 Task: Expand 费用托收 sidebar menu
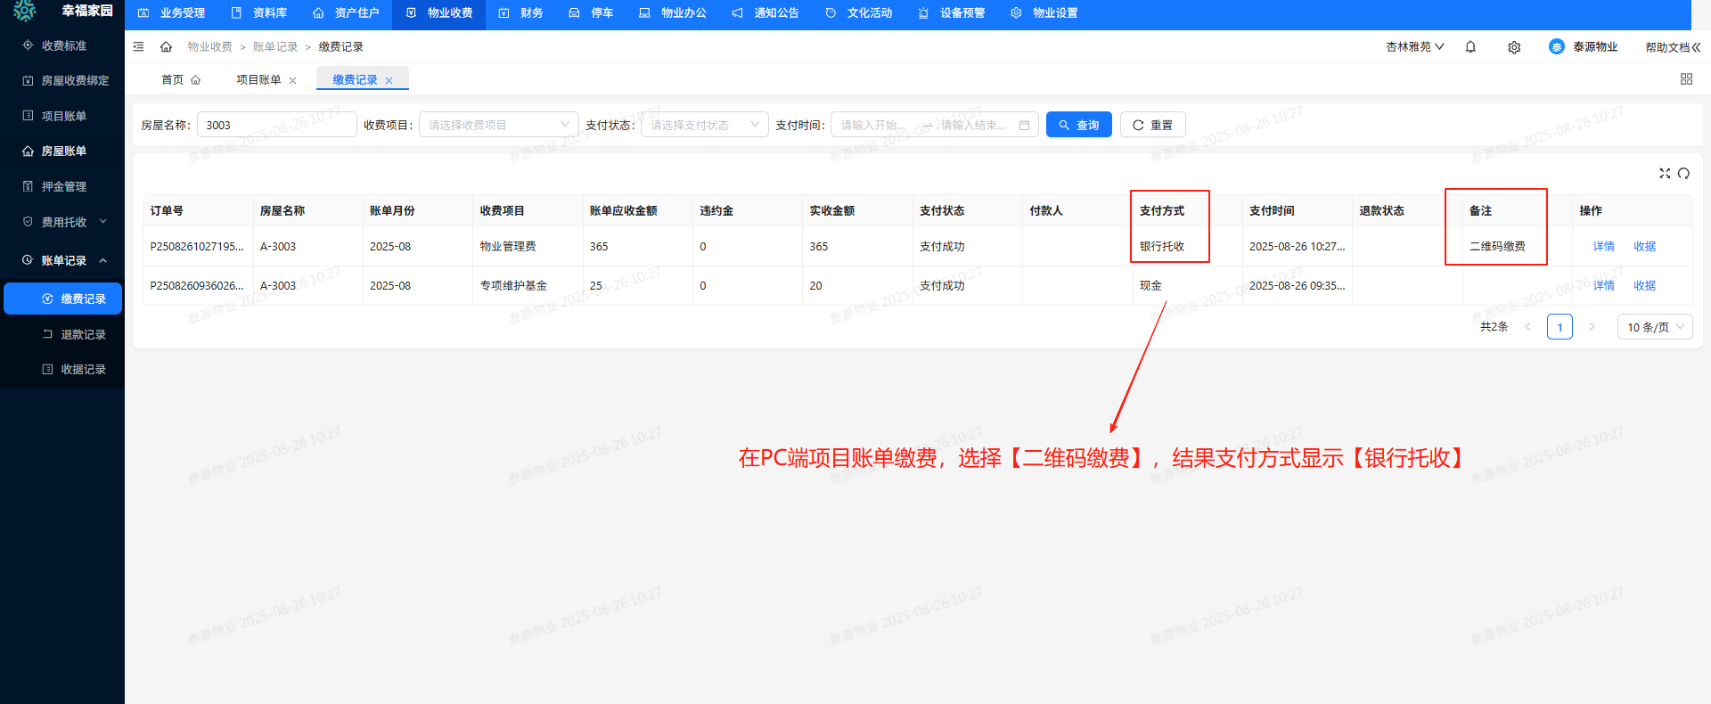click(x=64, y=222)
